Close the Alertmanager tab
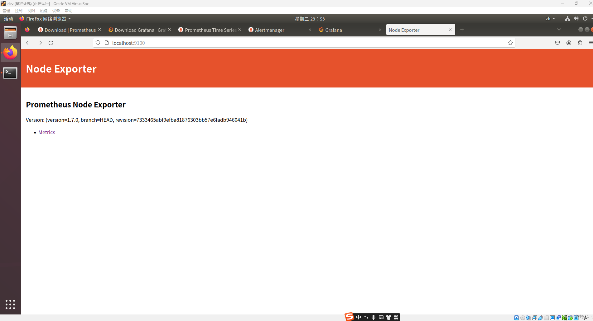 point(310,30)
